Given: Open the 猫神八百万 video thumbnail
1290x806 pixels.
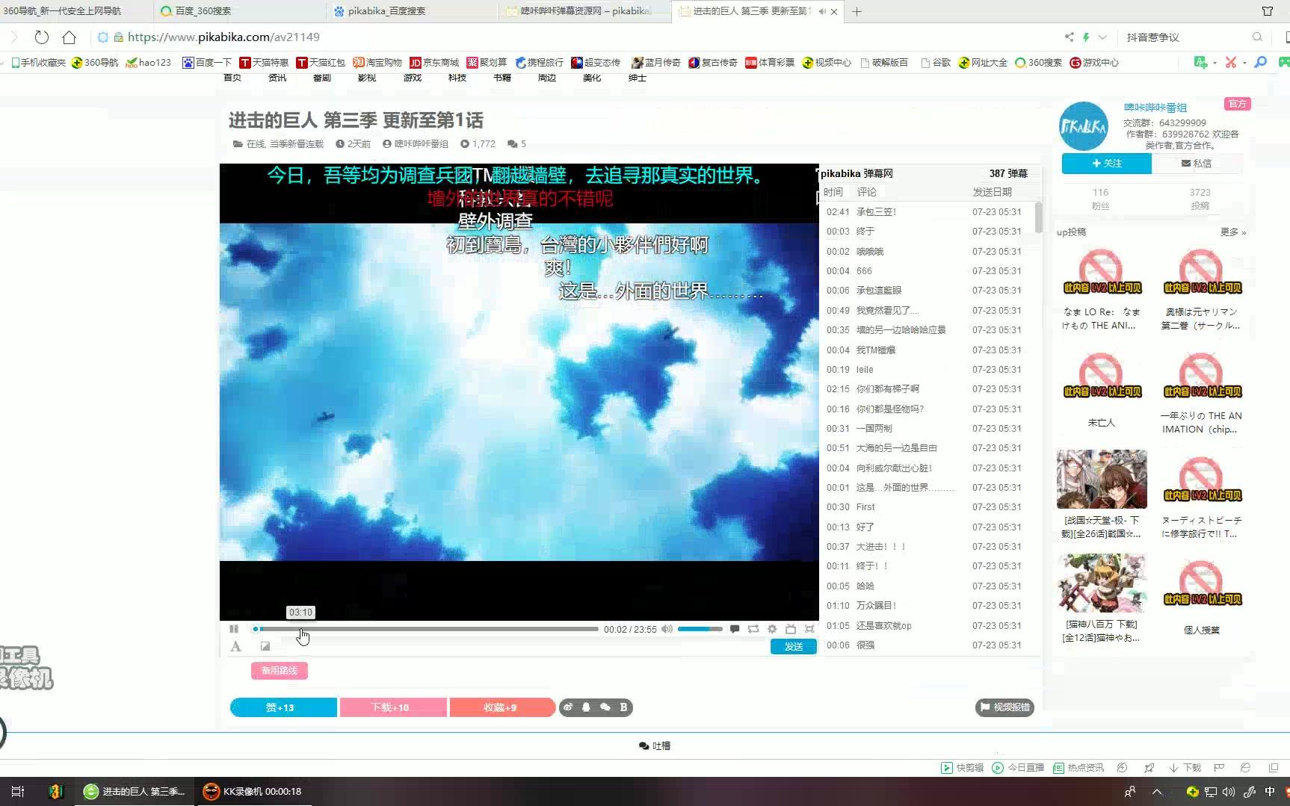Looking at the screenshot, I should 1102,583.
